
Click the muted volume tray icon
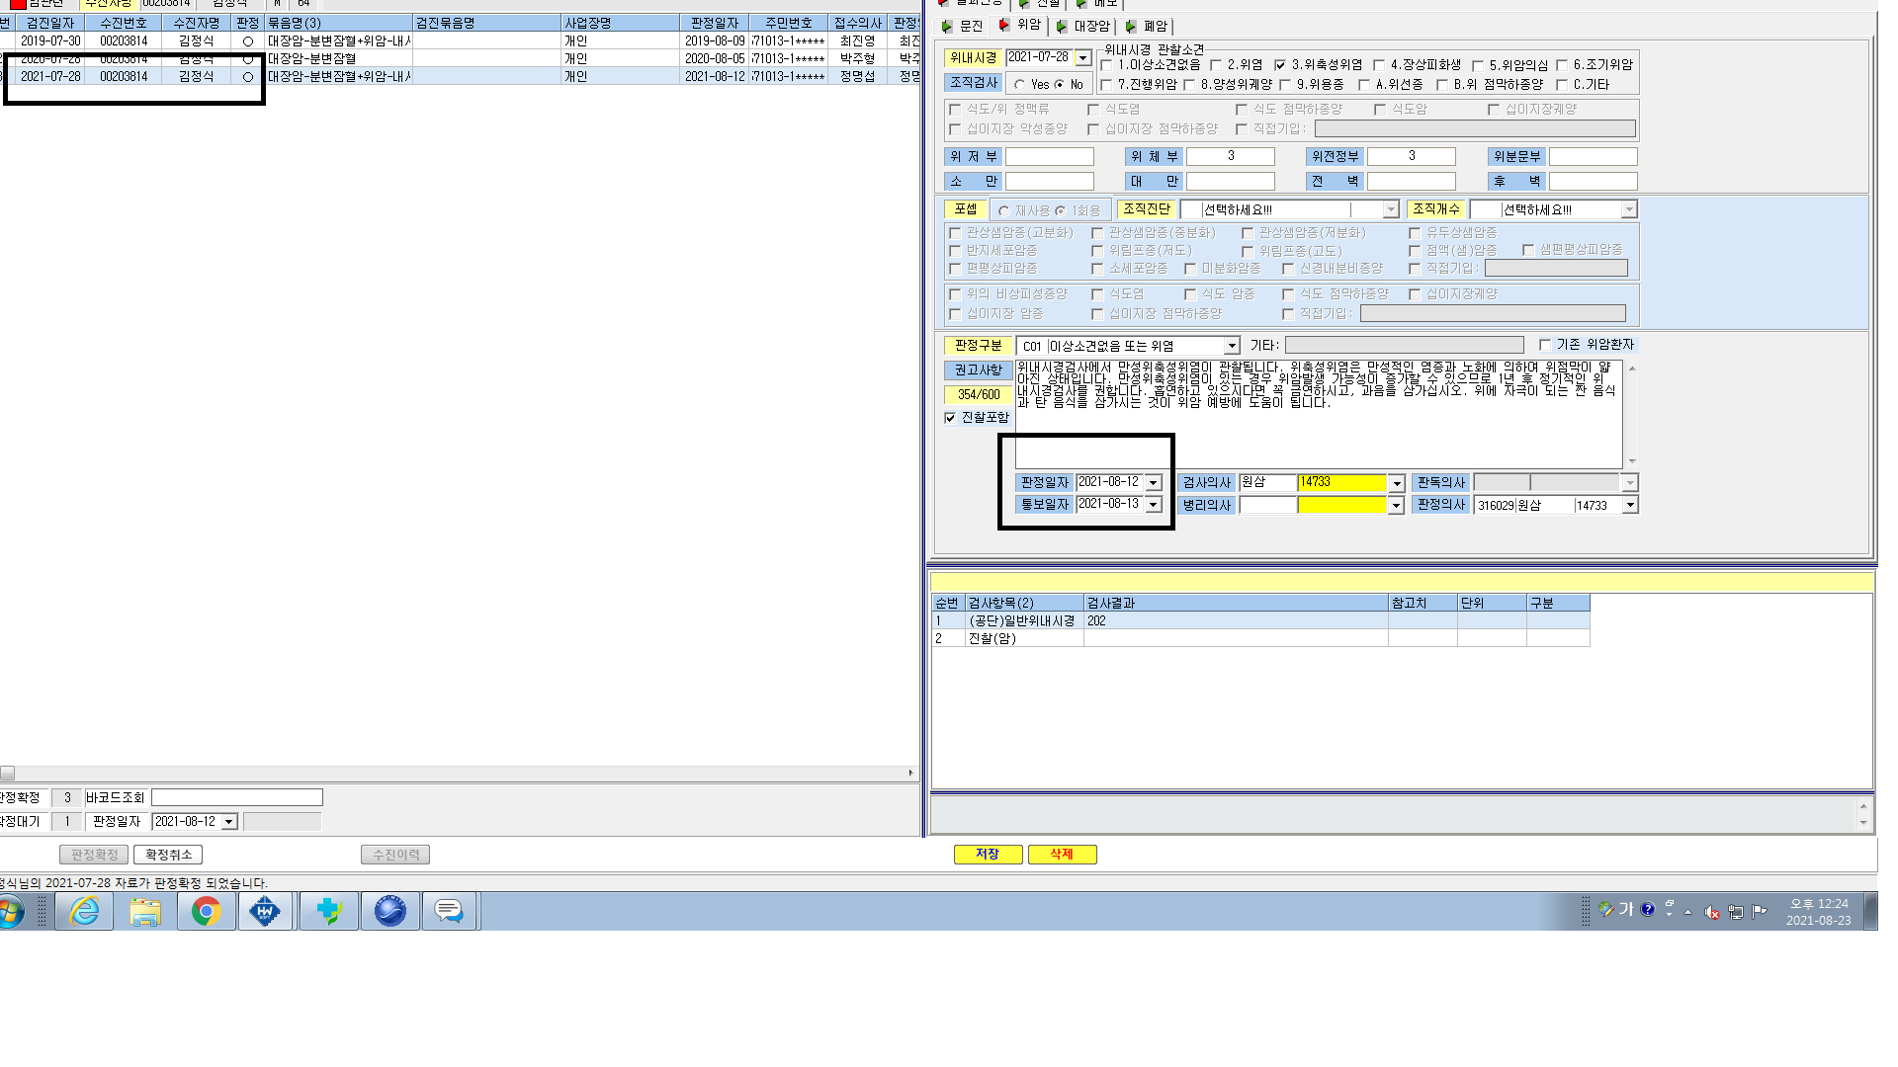tap(1712, 912)
